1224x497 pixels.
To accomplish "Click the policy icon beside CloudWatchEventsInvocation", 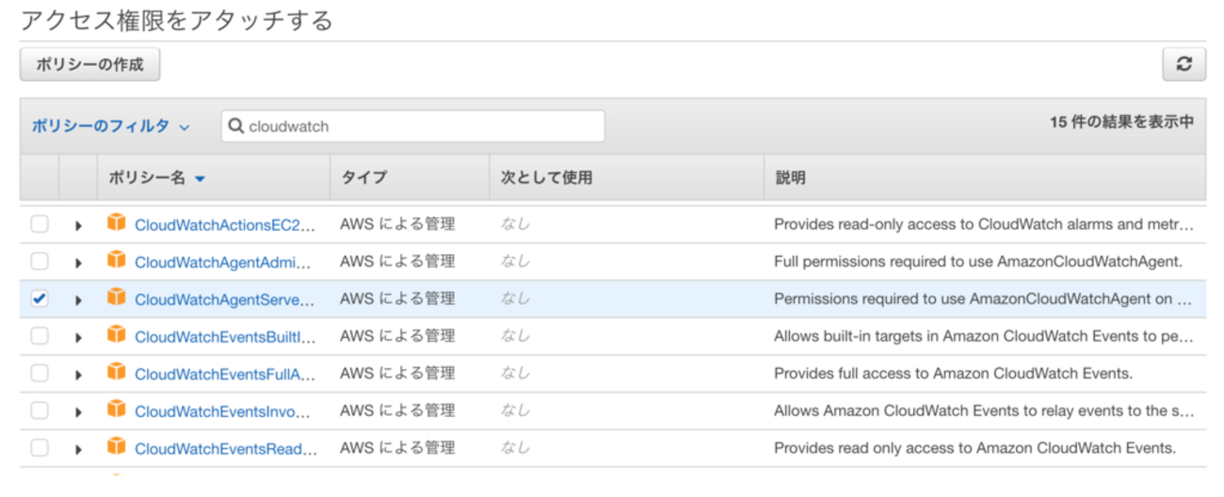I will tap(117, 409).
